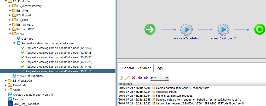The image size is (266, 106).
Task: Select the workflow run from 12:29:52
Action: click(59, 48)
